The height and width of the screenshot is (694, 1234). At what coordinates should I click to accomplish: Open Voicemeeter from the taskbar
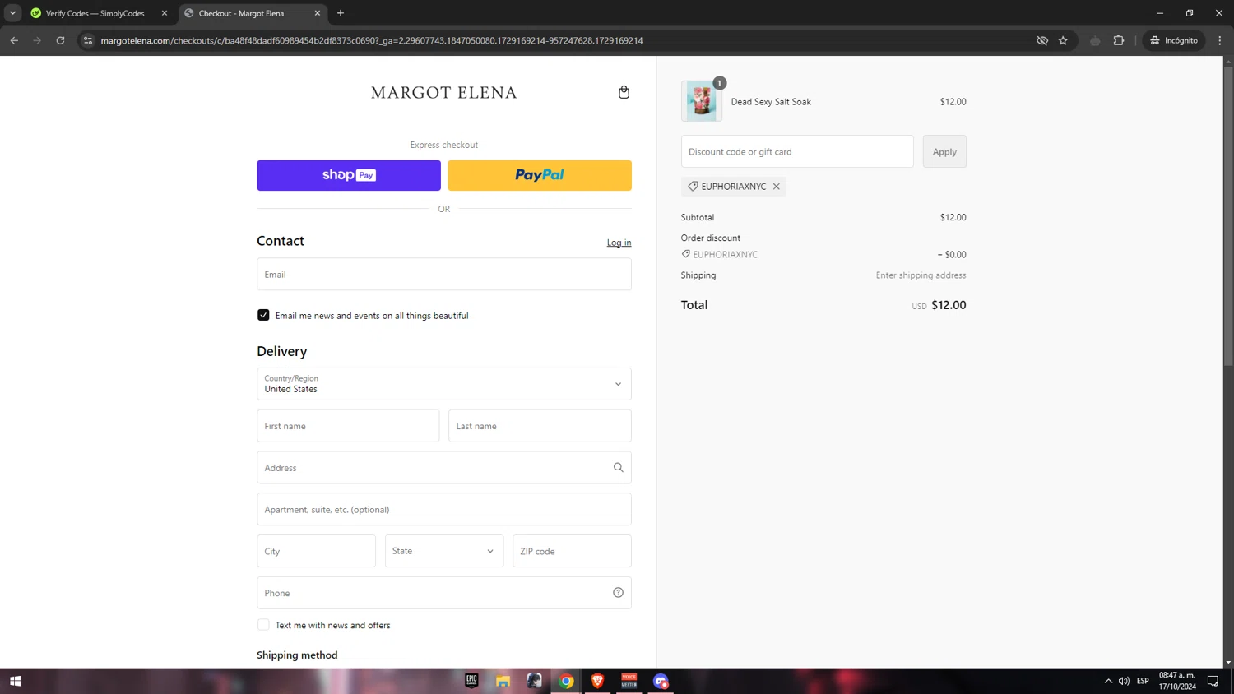click(629, 681)
